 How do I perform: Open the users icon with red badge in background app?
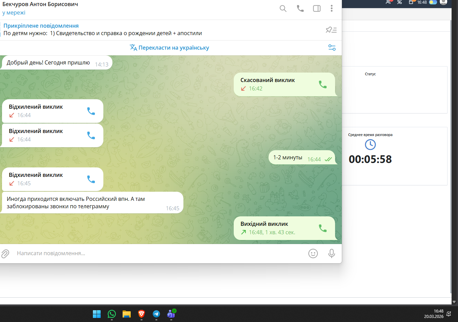[x=388, y=2]
